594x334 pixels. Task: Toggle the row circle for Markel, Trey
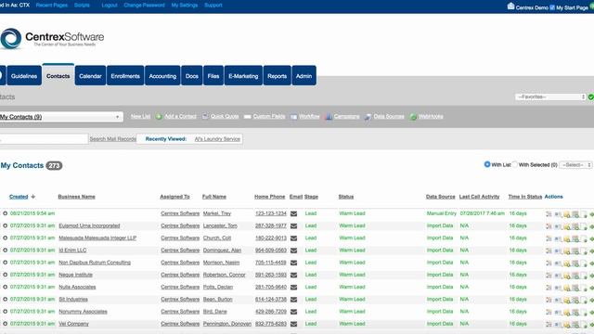pos(5,213)
